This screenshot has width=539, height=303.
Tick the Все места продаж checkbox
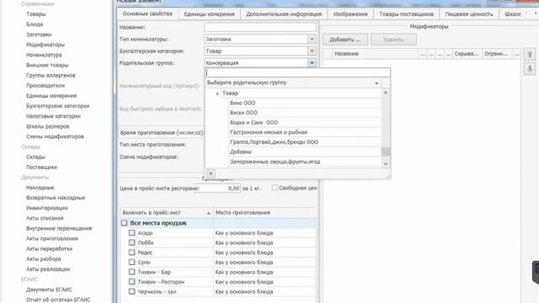pyautogui.click(x=124, y=223)
